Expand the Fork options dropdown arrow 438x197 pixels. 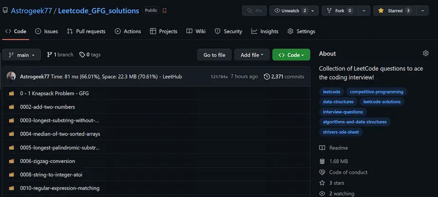pyautogui.click(x=364, y=10)
